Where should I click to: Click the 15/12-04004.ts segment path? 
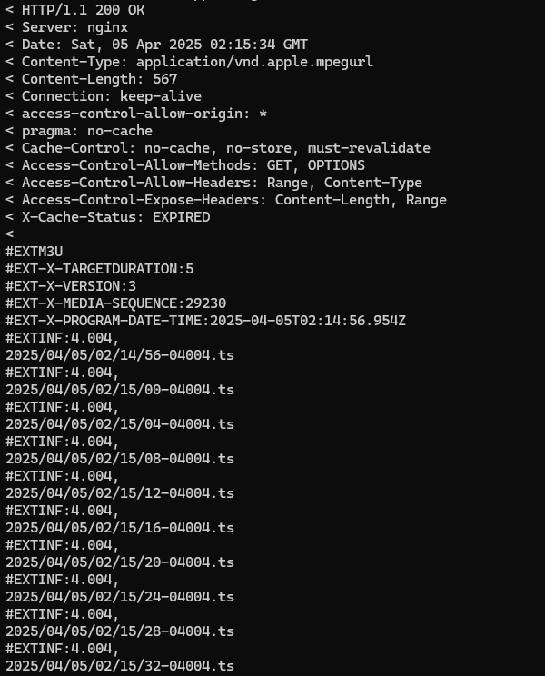120,493
